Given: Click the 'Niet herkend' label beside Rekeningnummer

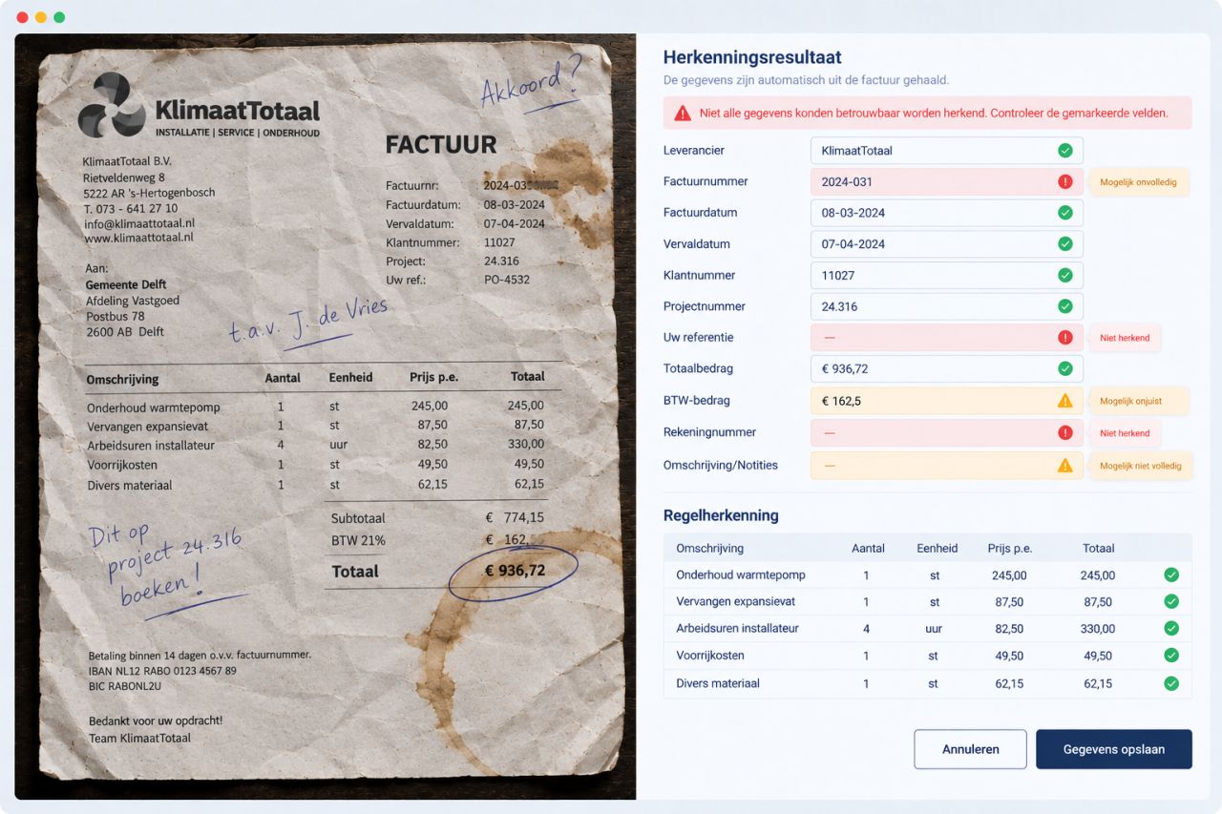Looking at the screenshot, I should [x=1124, y=433].
